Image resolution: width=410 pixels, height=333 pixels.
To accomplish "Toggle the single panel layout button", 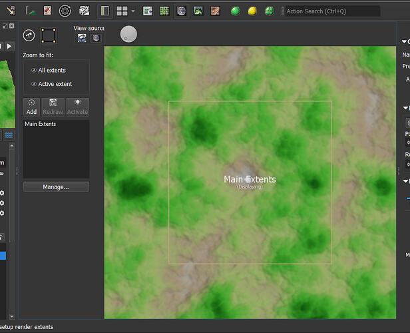I will coord(105,11).
